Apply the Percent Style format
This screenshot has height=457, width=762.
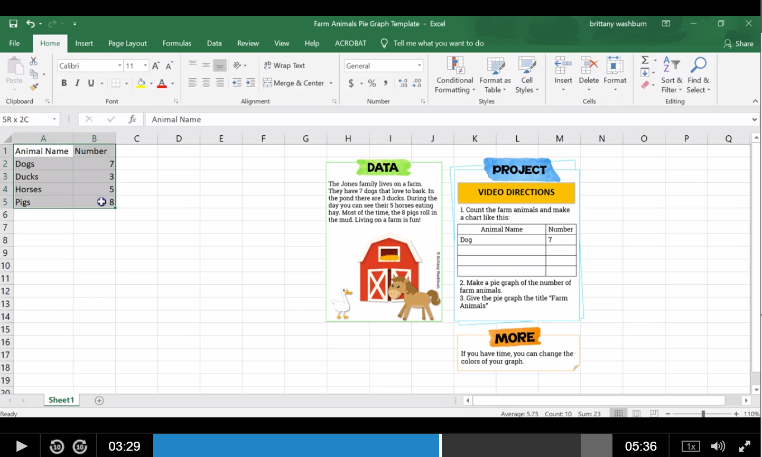[373, 84]
